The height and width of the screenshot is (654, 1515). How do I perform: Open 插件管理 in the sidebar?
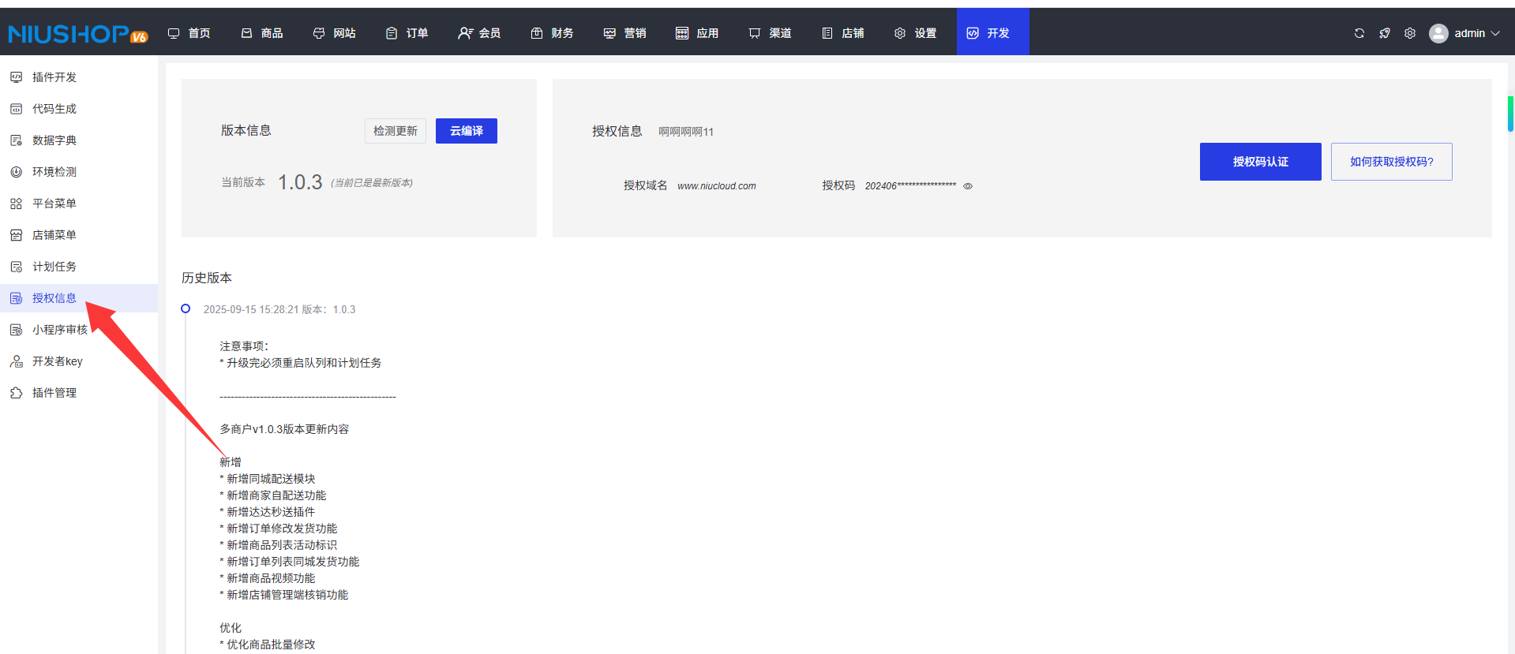pos(54,393)
